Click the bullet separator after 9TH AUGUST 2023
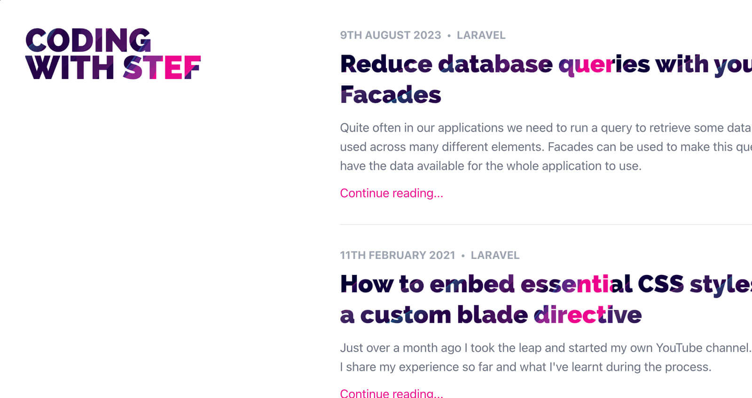The height and width of the screenshot is (398, 752). pos(449,35)
